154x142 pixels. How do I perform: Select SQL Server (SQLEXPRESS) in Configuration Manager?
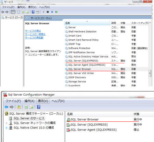[x=110, y=125]
